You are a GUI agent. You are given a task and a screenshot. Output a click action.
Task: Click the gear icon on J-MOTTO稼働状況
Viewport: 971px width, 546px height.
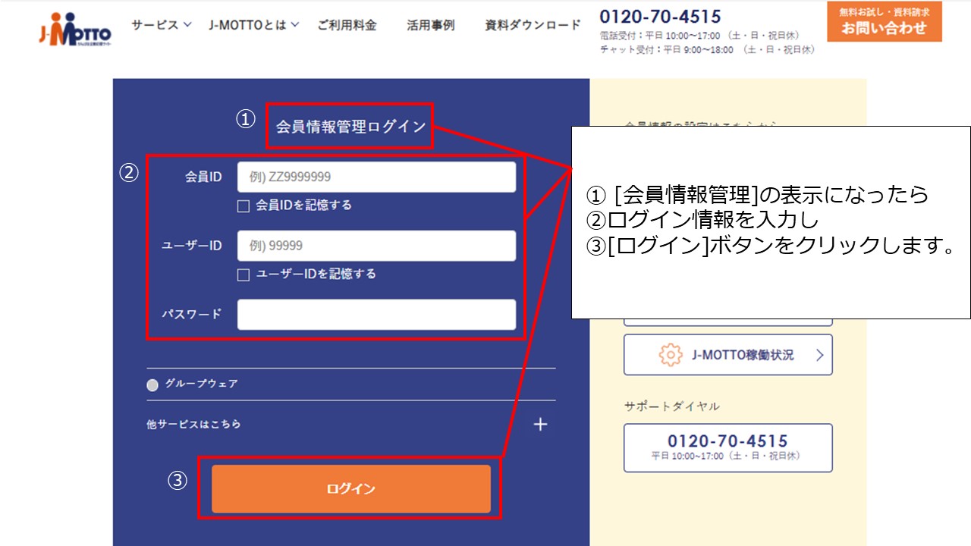[x=671, y=355]
